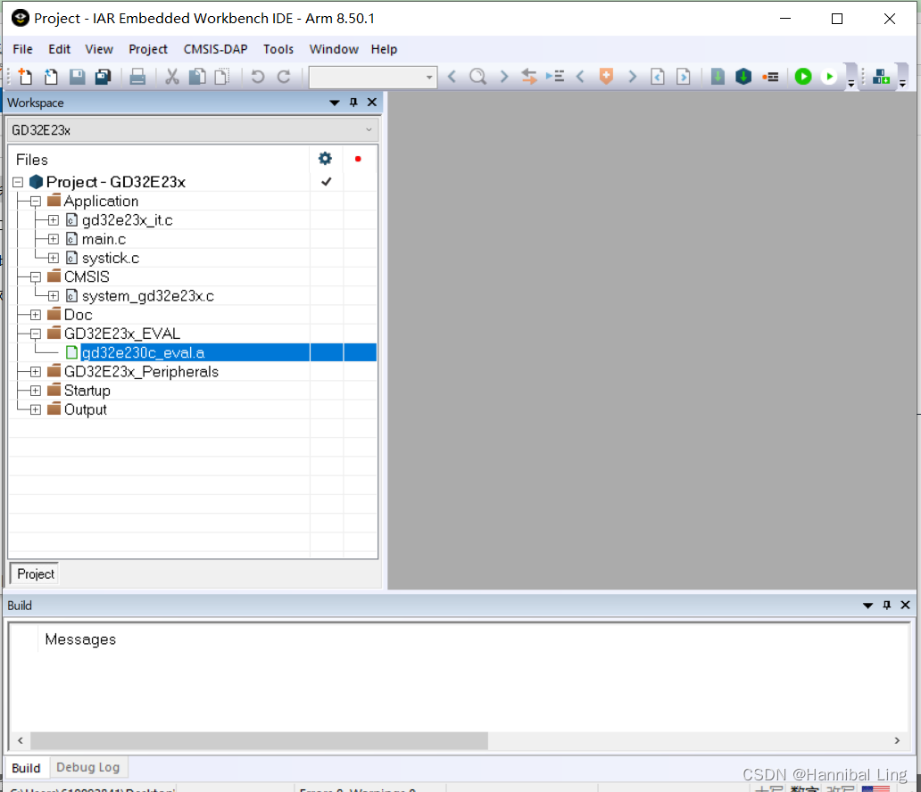Viewport: 921px width, 792px height.
Task: Open the CMSIS-DAP menu
Action: [216, 49]
